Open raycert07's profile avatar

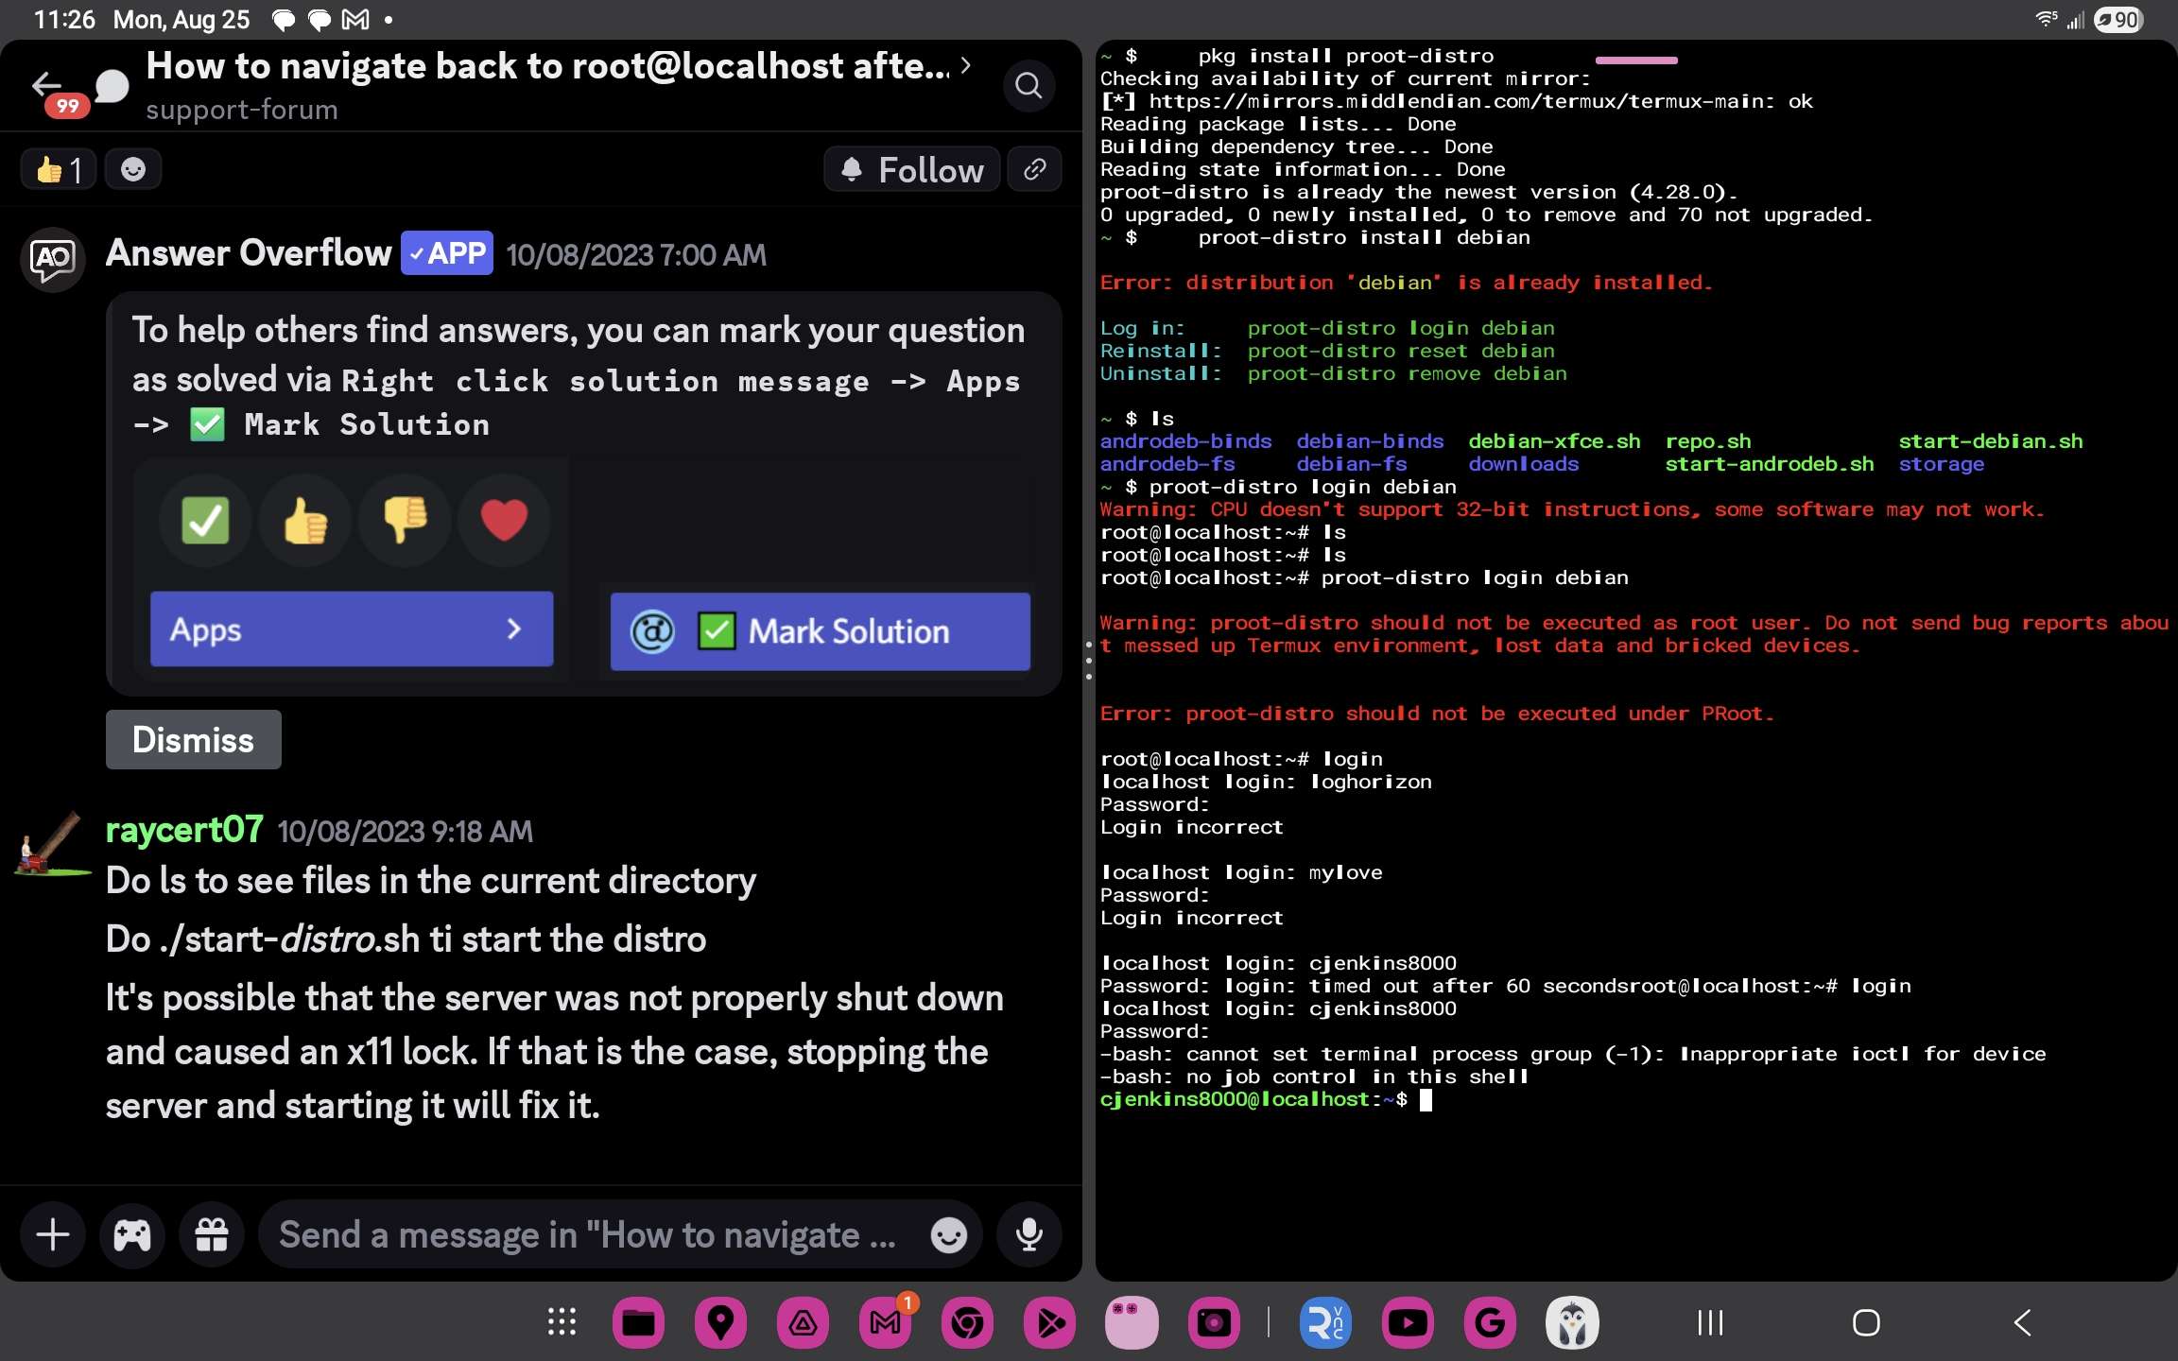point(53,844)
